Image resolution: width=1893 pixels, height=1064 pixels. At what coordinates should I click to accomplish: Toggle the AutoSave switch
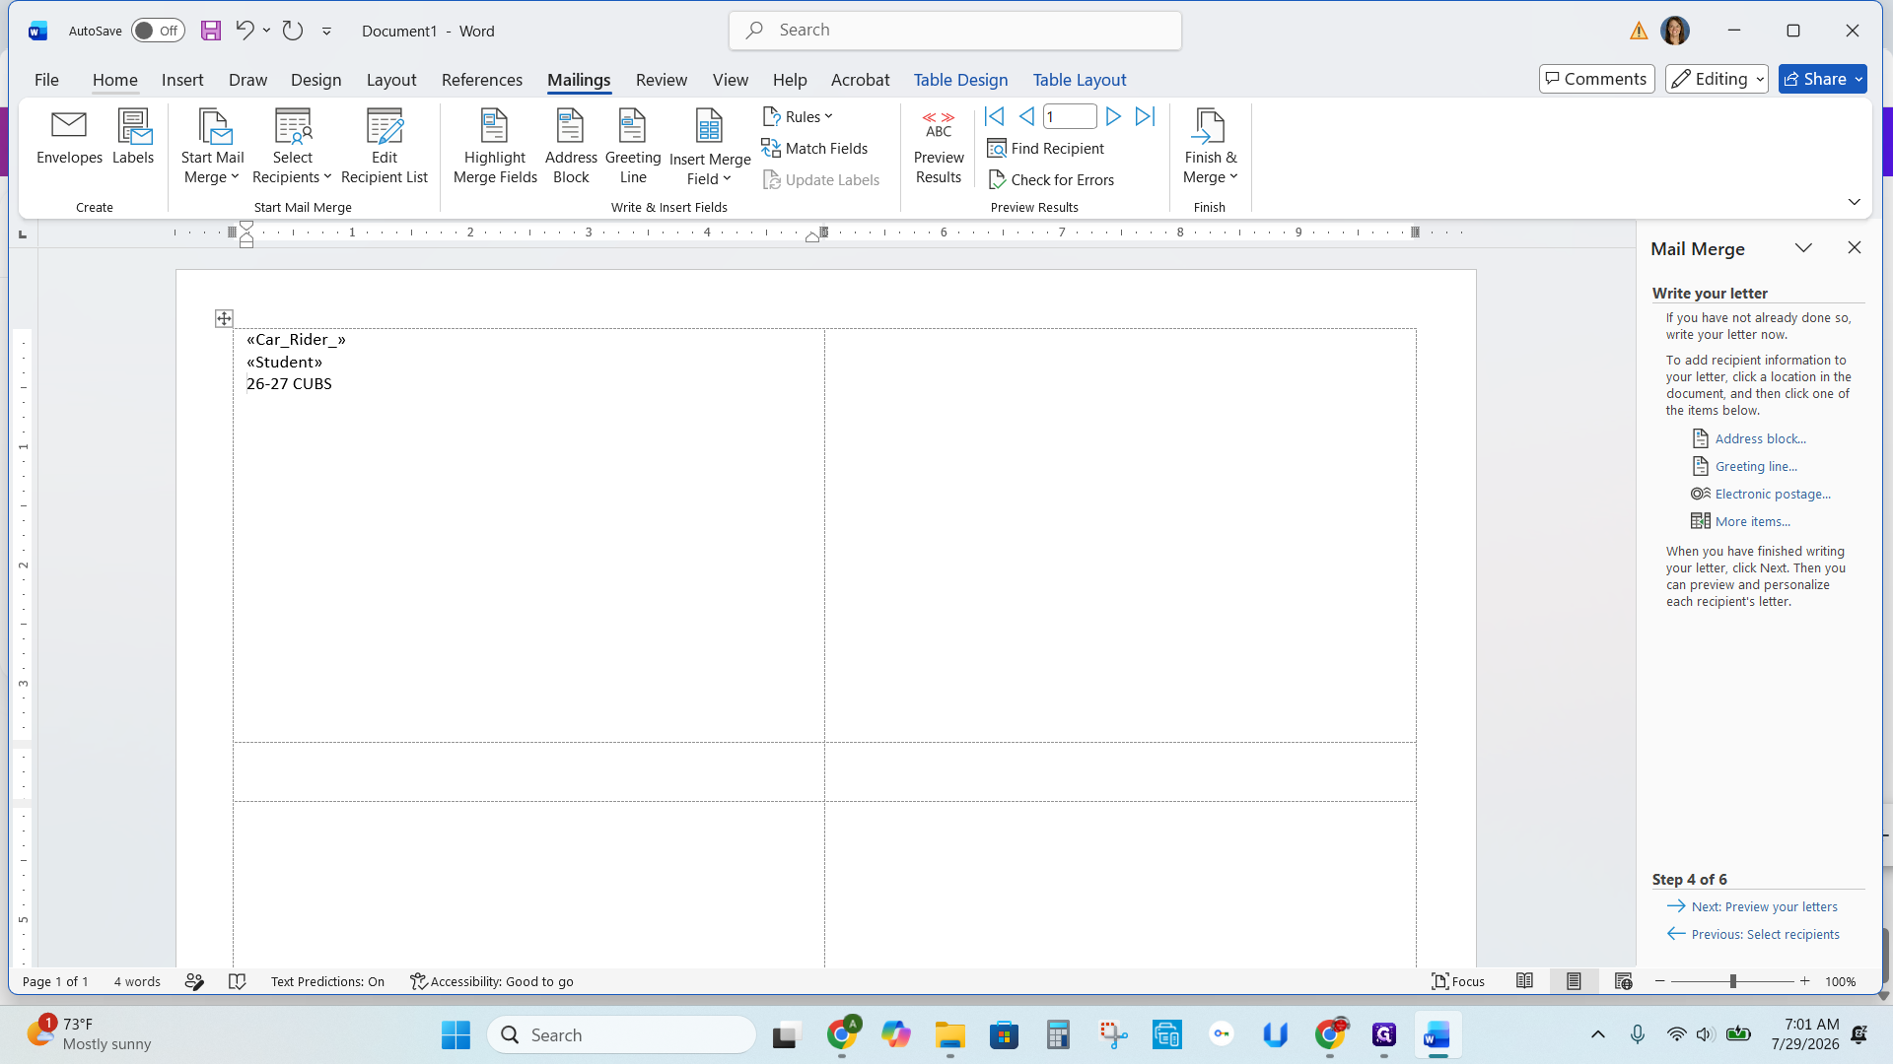pyautogui.click(x=158, y=31)
